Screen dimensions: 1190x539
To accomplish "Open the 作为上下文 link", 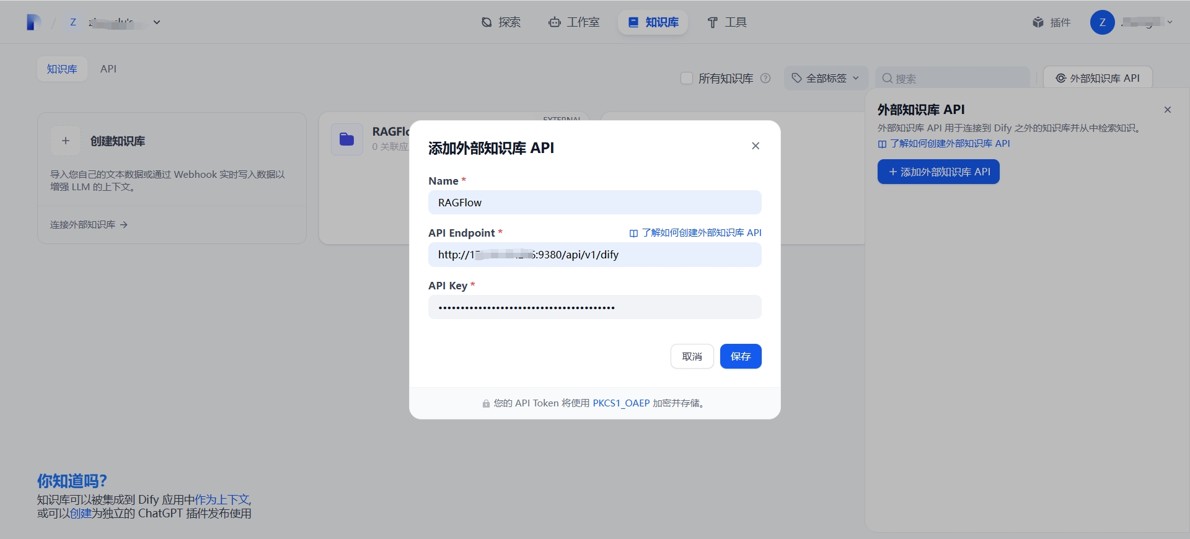I will (222, 499).
